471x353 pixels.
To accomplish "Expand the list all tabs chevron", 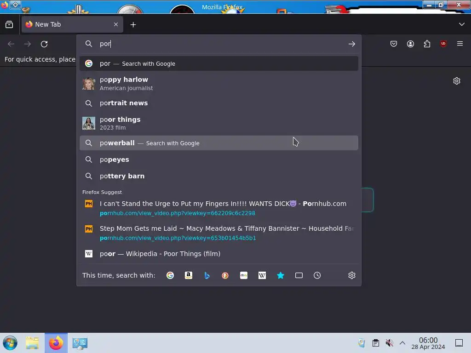I will (462, 24).
